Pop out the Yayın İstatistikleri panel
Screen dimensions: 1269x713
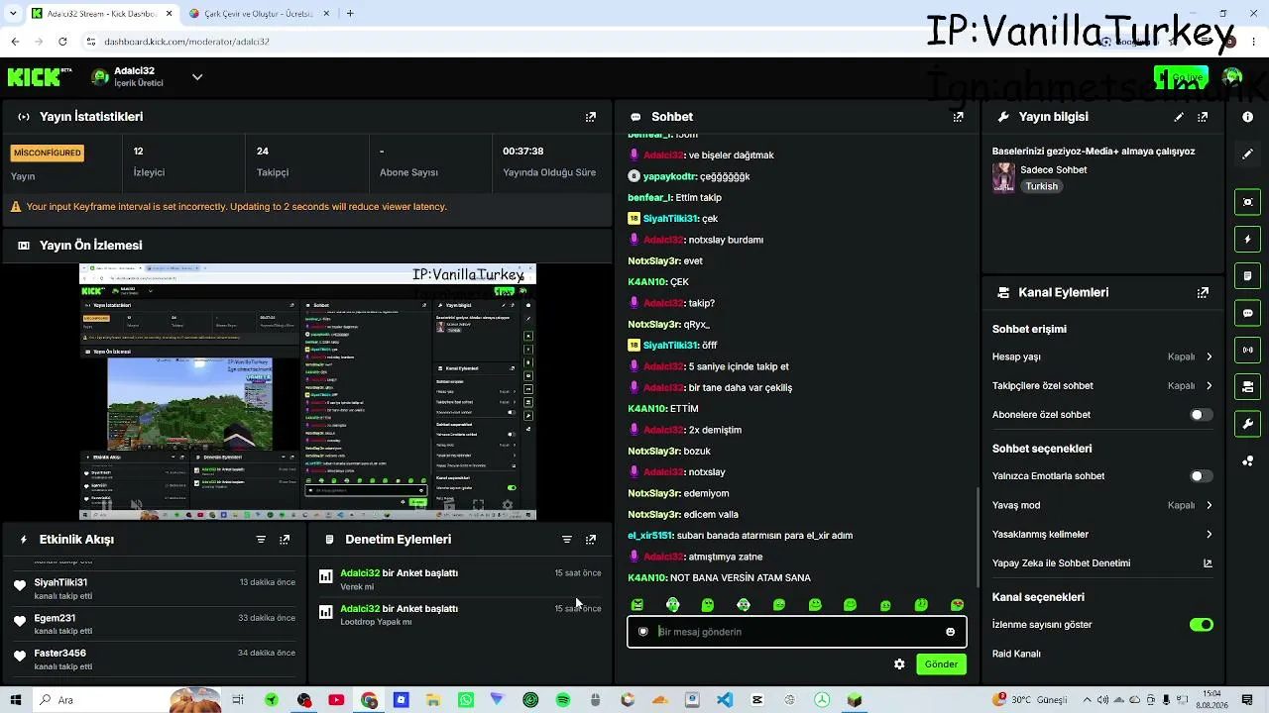pos(591,117)
